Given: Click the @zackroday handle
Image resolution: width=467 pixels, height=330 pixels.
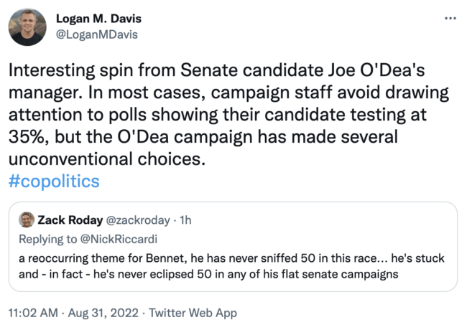Looking at the screenshot, I should [x=131, y=220].
